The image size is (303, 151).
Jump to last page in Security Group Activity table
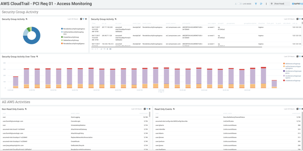(x=110, y=49)
